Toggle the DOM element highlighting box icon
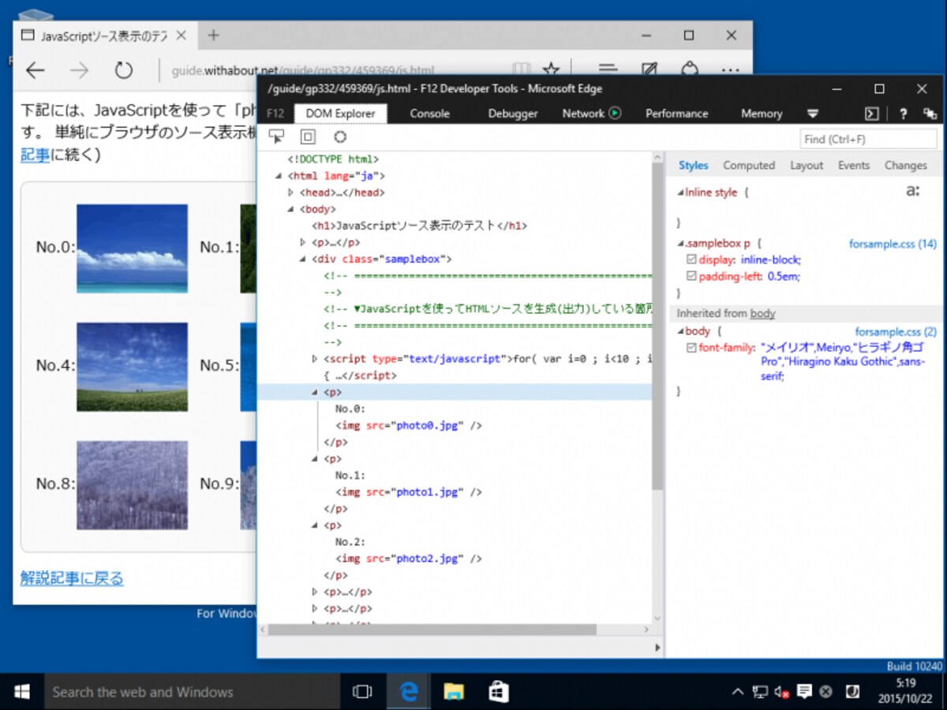 (x=308, y=136)
